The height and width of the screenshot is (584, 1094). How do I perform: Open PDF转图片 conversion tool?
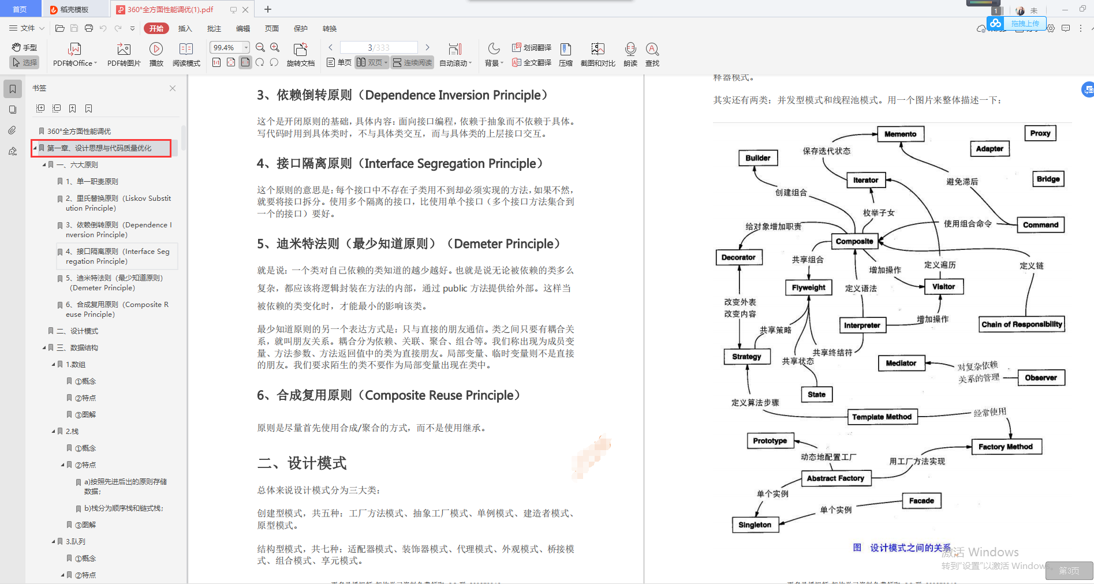tap(124, 55)
